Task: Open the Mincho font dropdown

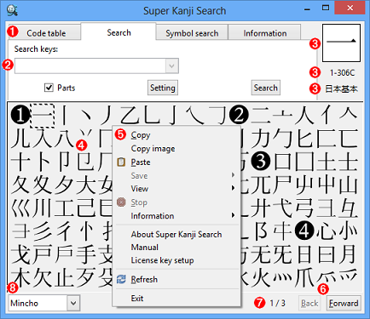Action: pyautogui.click(x=73, y=303)
